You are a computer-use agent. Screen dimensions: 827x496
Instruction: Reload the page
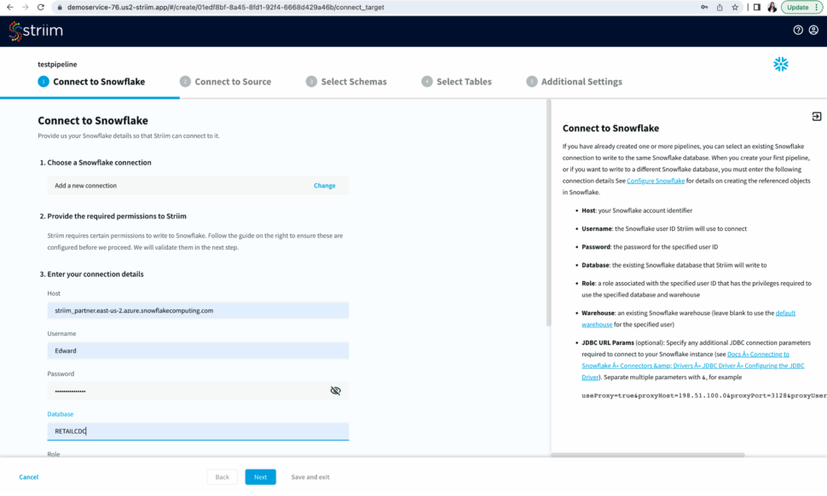41,7
